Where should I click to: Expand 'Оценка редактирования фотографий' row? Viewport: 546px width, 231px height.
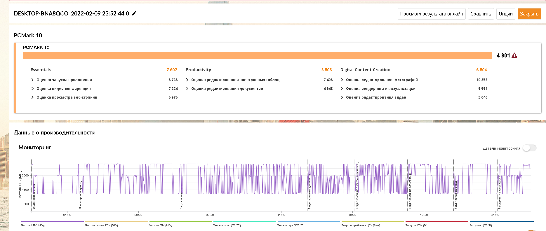[342, 80]
